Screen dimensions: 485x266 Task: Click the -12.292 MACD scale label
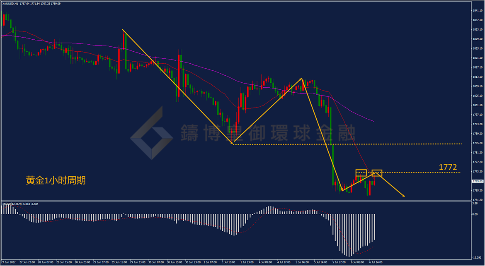click(x=477, y=257)
